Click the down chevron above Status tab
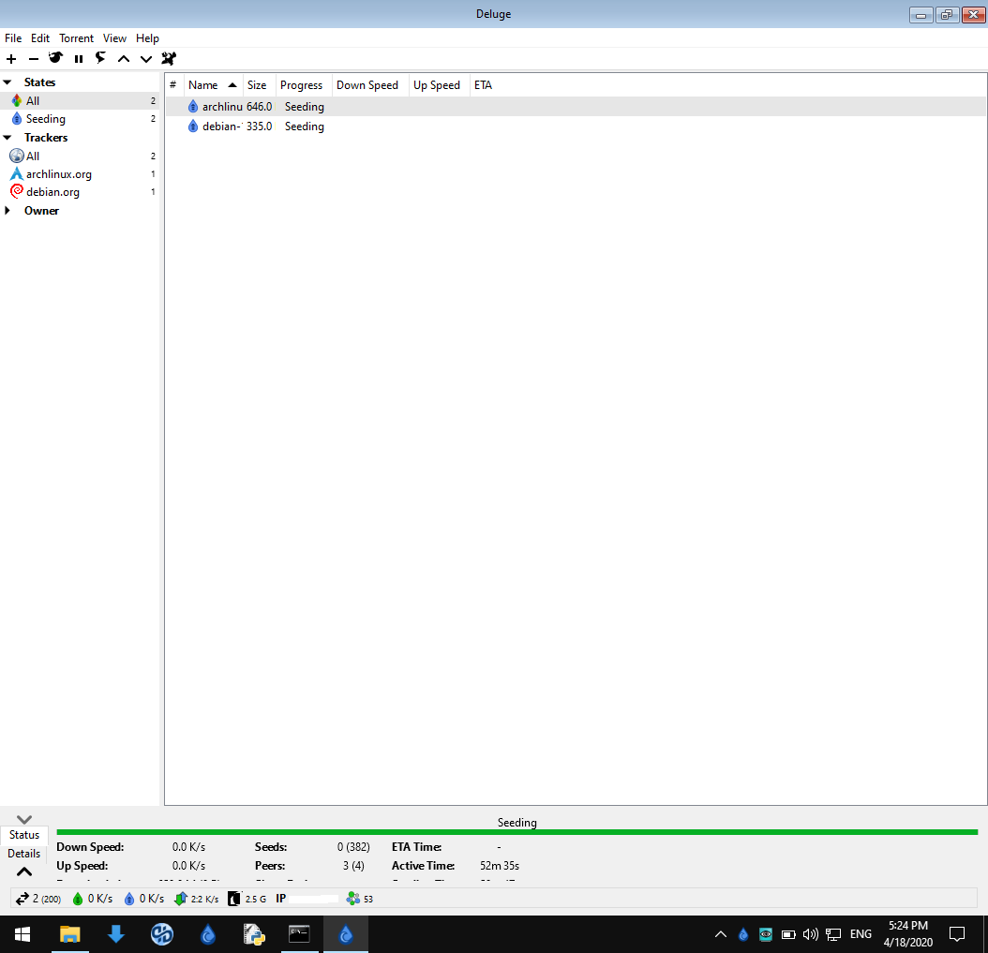988x953 pixels. point(24,819)
